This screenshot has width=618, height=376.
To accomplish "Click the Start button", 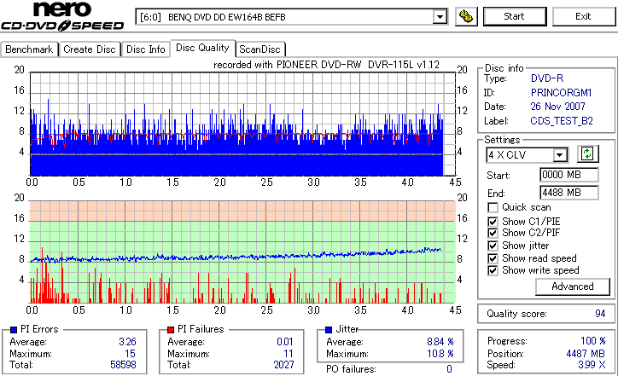I will (515, 16).
